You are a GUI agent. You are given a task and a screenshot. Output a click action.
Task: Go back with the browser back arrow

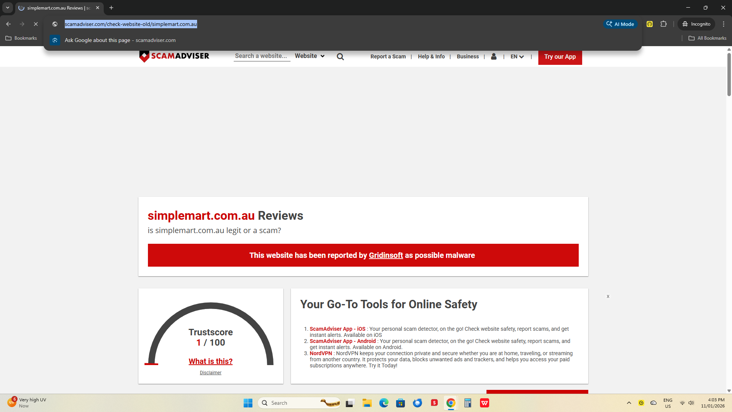pyautogui.click(x=8, y=24)
